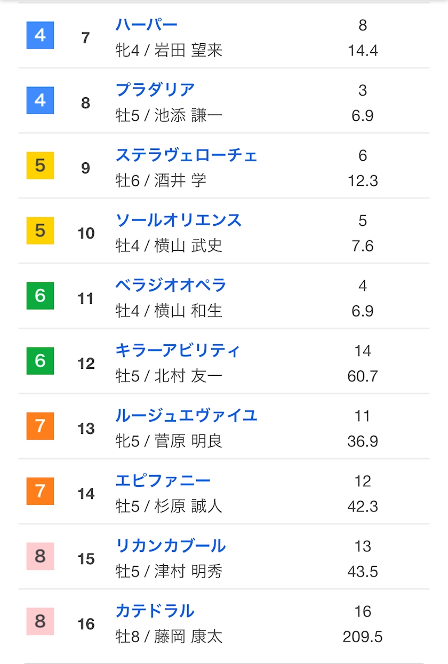This screenshot has height=664, width=448.
Task: Open ベラジオオペラ horse profile
Action: click(171, 285)
